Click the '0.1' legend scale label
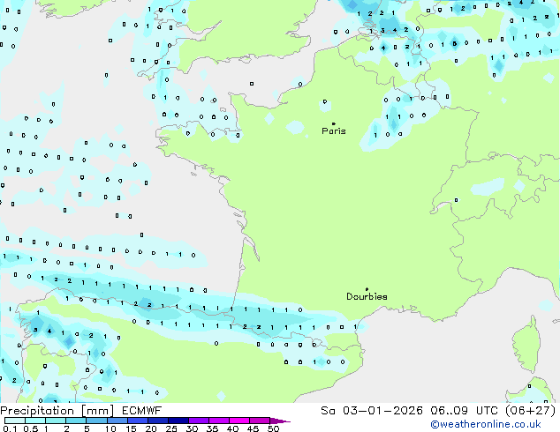The width and height of the screenshot is (560, 432). [10, 428]
